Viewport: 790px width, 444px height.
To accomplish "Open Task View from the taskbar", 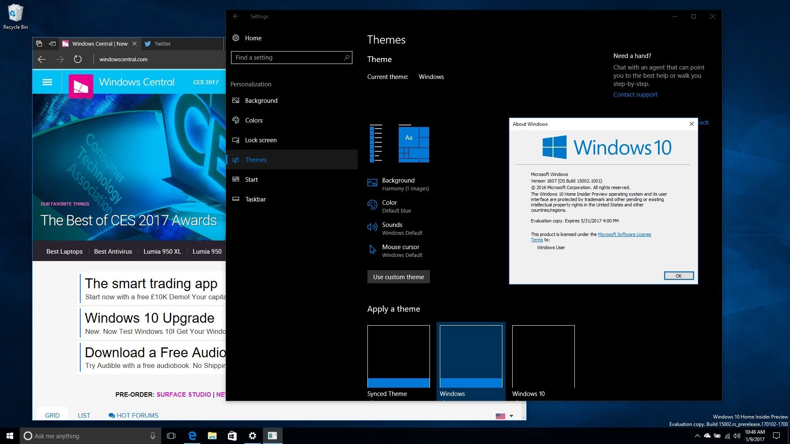I will tap(171, 436).
